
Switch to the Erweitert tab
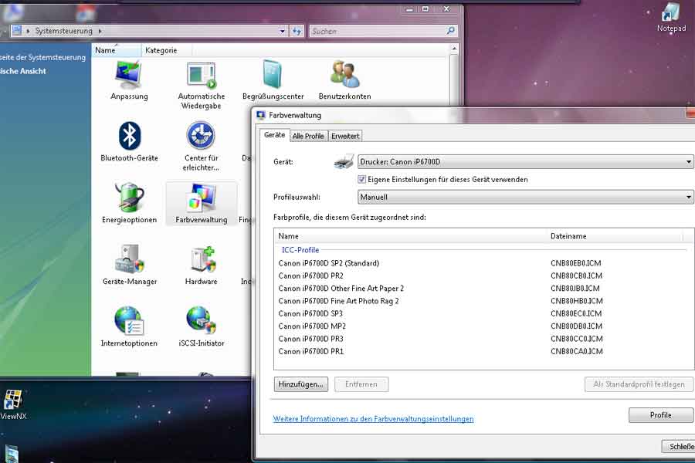[345, 136]
